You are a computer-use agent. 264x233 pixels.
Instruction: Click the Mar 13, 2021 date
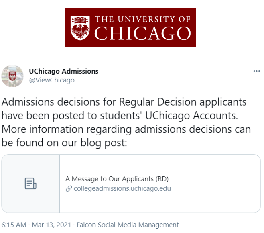51,225
